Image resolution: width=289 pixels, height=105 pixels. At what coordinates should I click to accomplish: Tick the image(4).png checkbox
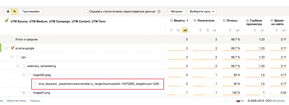point(30,93)
